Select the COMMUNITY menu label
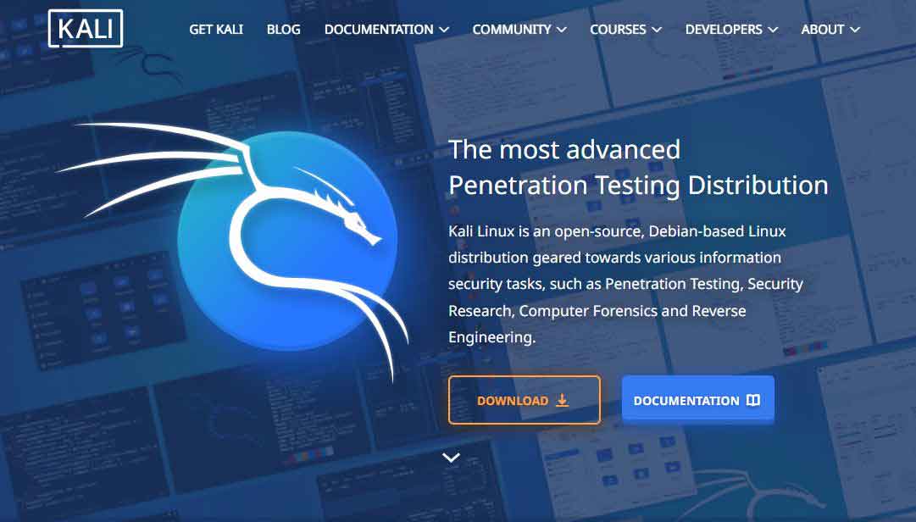 pyautogui.click(x=511, y=29)
